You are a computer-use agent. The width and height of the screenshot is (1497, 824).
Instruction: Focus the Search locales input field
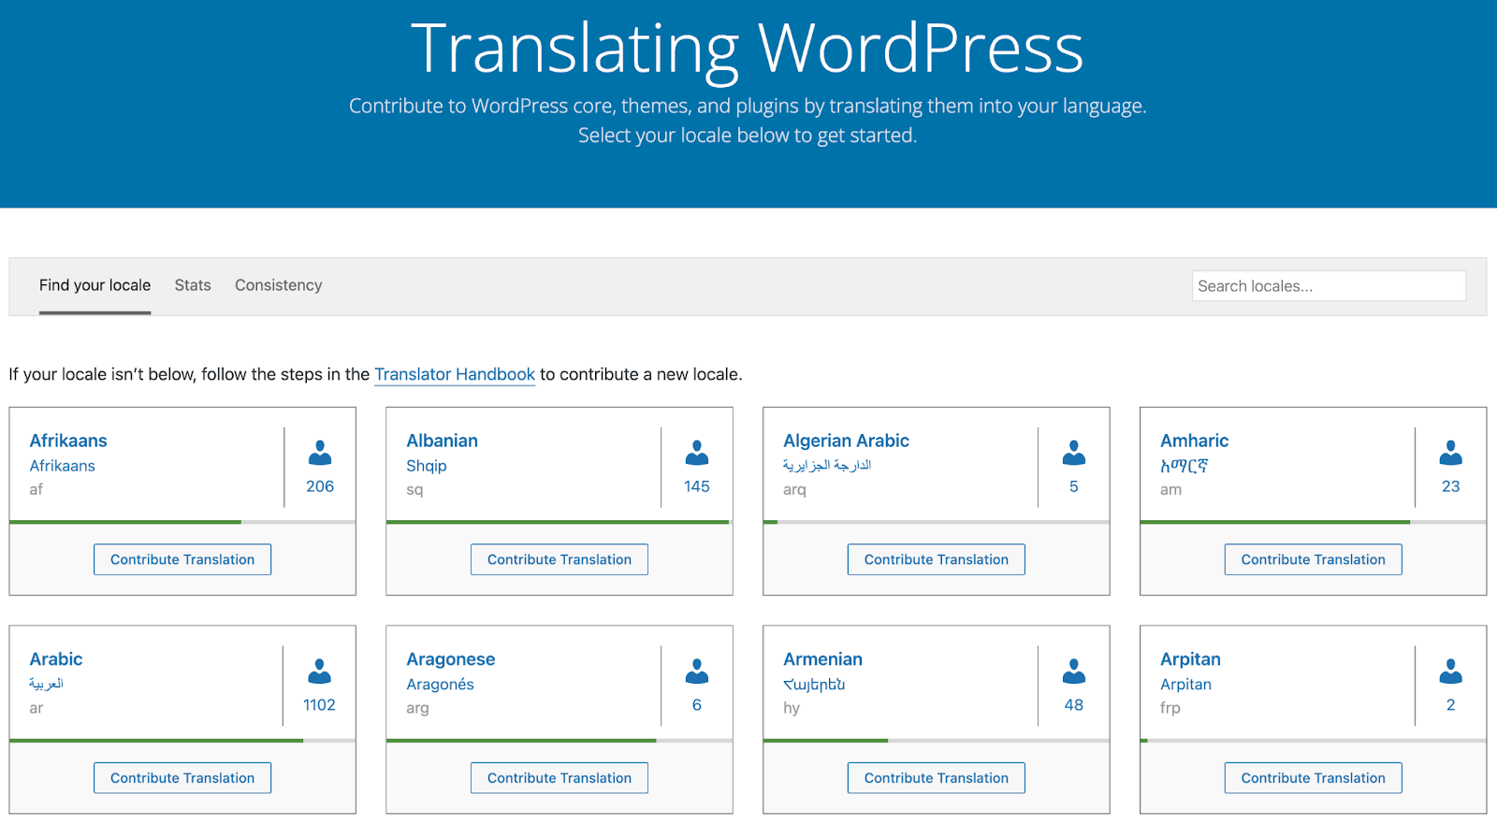pyautogui.click(x=1329, y=286)
